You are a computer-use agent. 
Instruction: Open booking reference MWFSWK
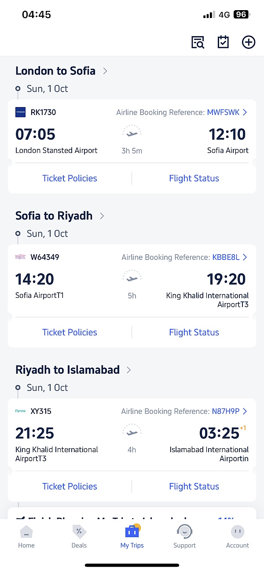227,112
